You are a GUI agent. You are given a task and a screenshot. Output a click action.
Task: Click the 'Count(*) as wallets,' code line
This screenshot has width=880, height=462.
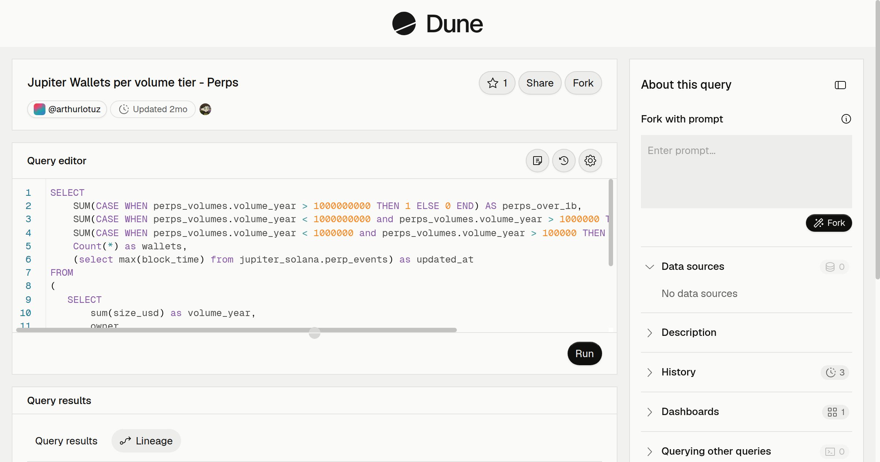pyautogui.click(x=130, y=246)
